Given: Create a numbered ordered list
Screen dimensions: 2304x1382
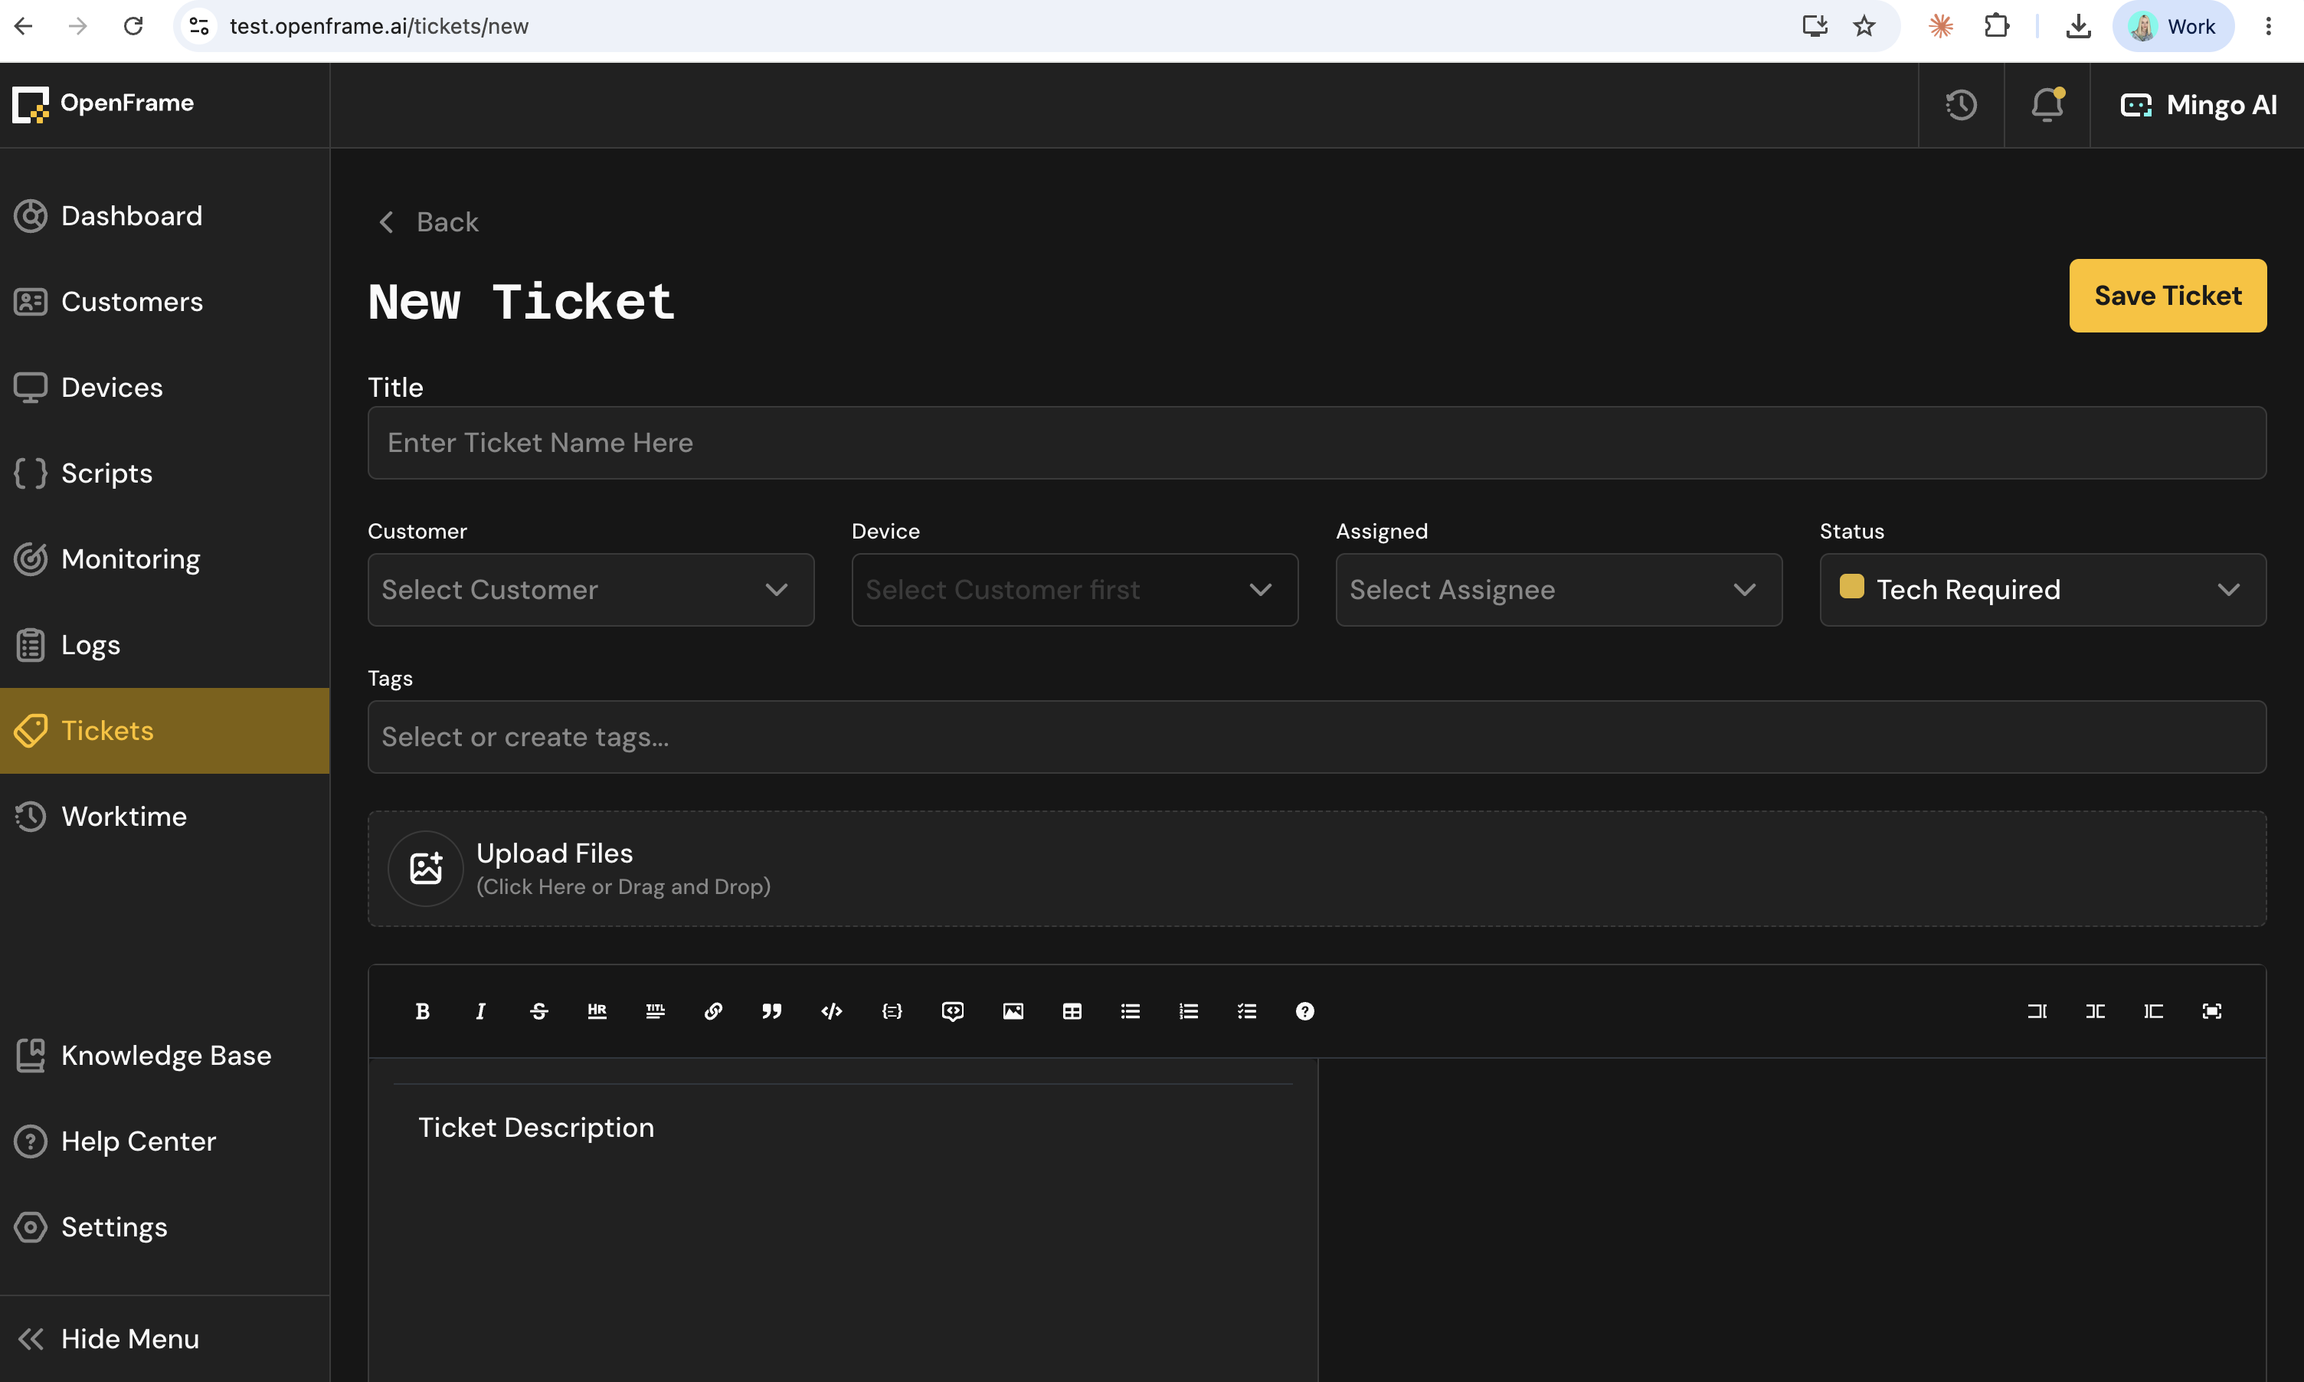Looking at the screenshot, I should [x=1189, y=1011].
